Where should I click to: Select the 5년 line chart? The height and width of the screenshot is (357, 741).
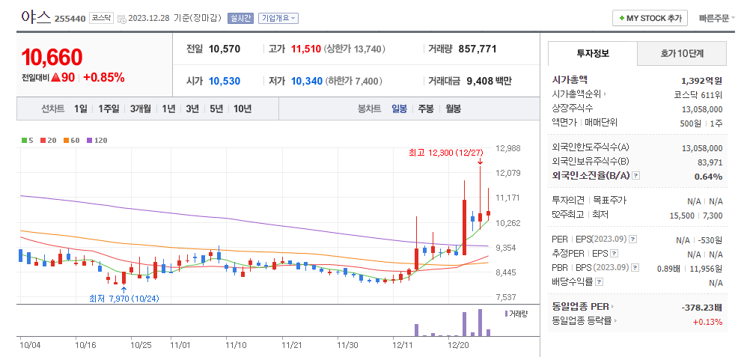tap(216, 109)
